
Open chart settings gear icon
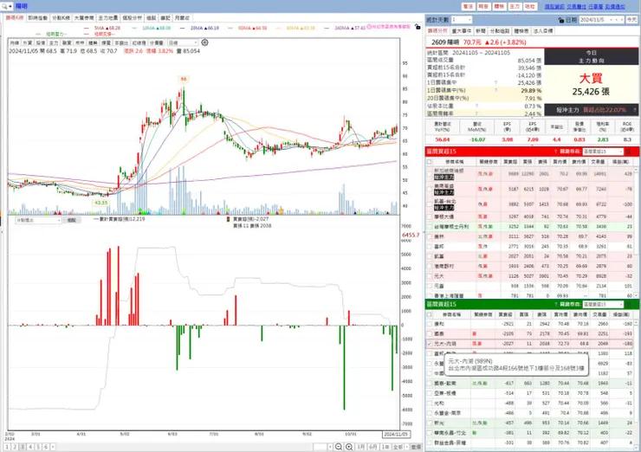204,42
